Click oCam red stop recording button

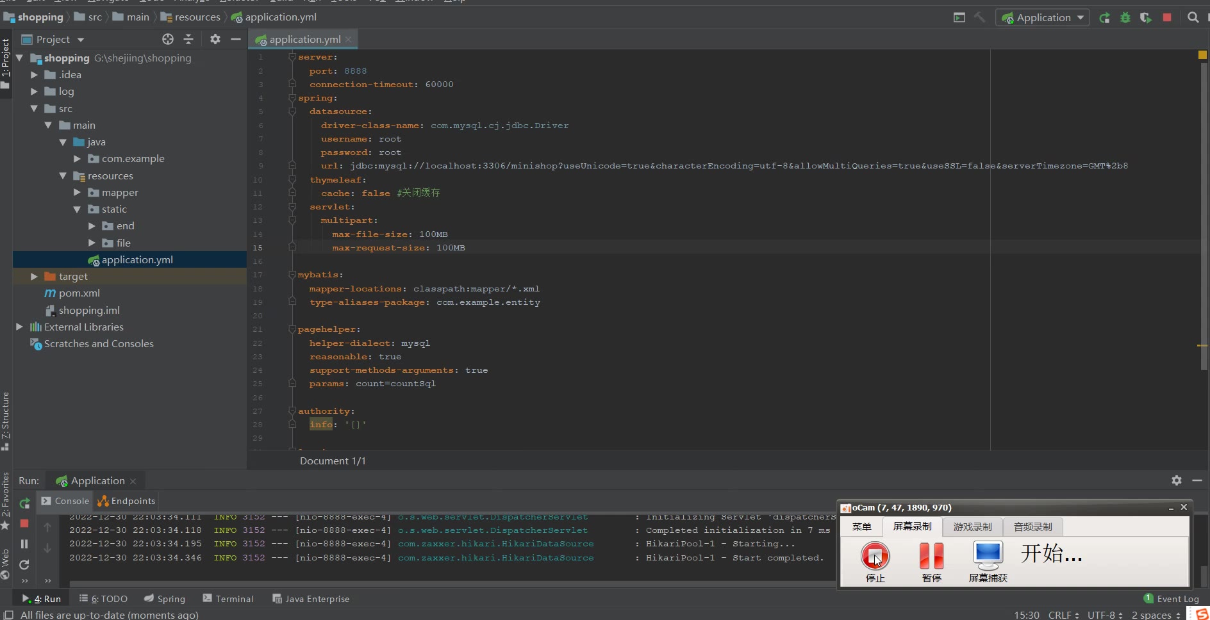[x=875, y=555]
